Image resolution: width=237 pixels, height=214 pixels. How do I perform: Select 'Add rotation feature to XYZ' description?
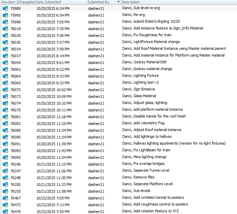click(150, 211)
